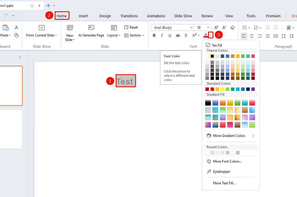Click the Increase Font Size icon
This screenshot has height=197, width=297.
tap(216, 28)
